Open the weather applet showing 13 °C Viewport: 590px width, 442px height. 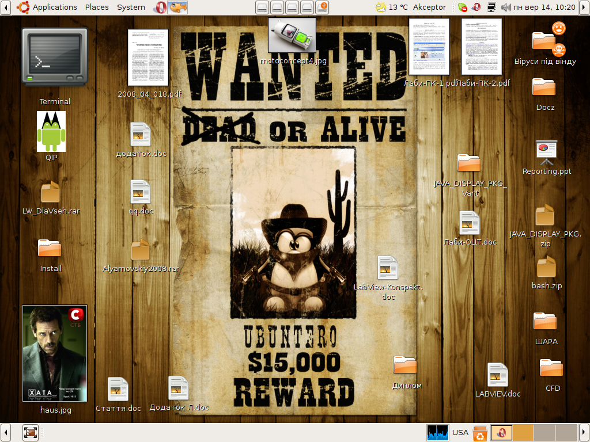click(x=392, y=7)
